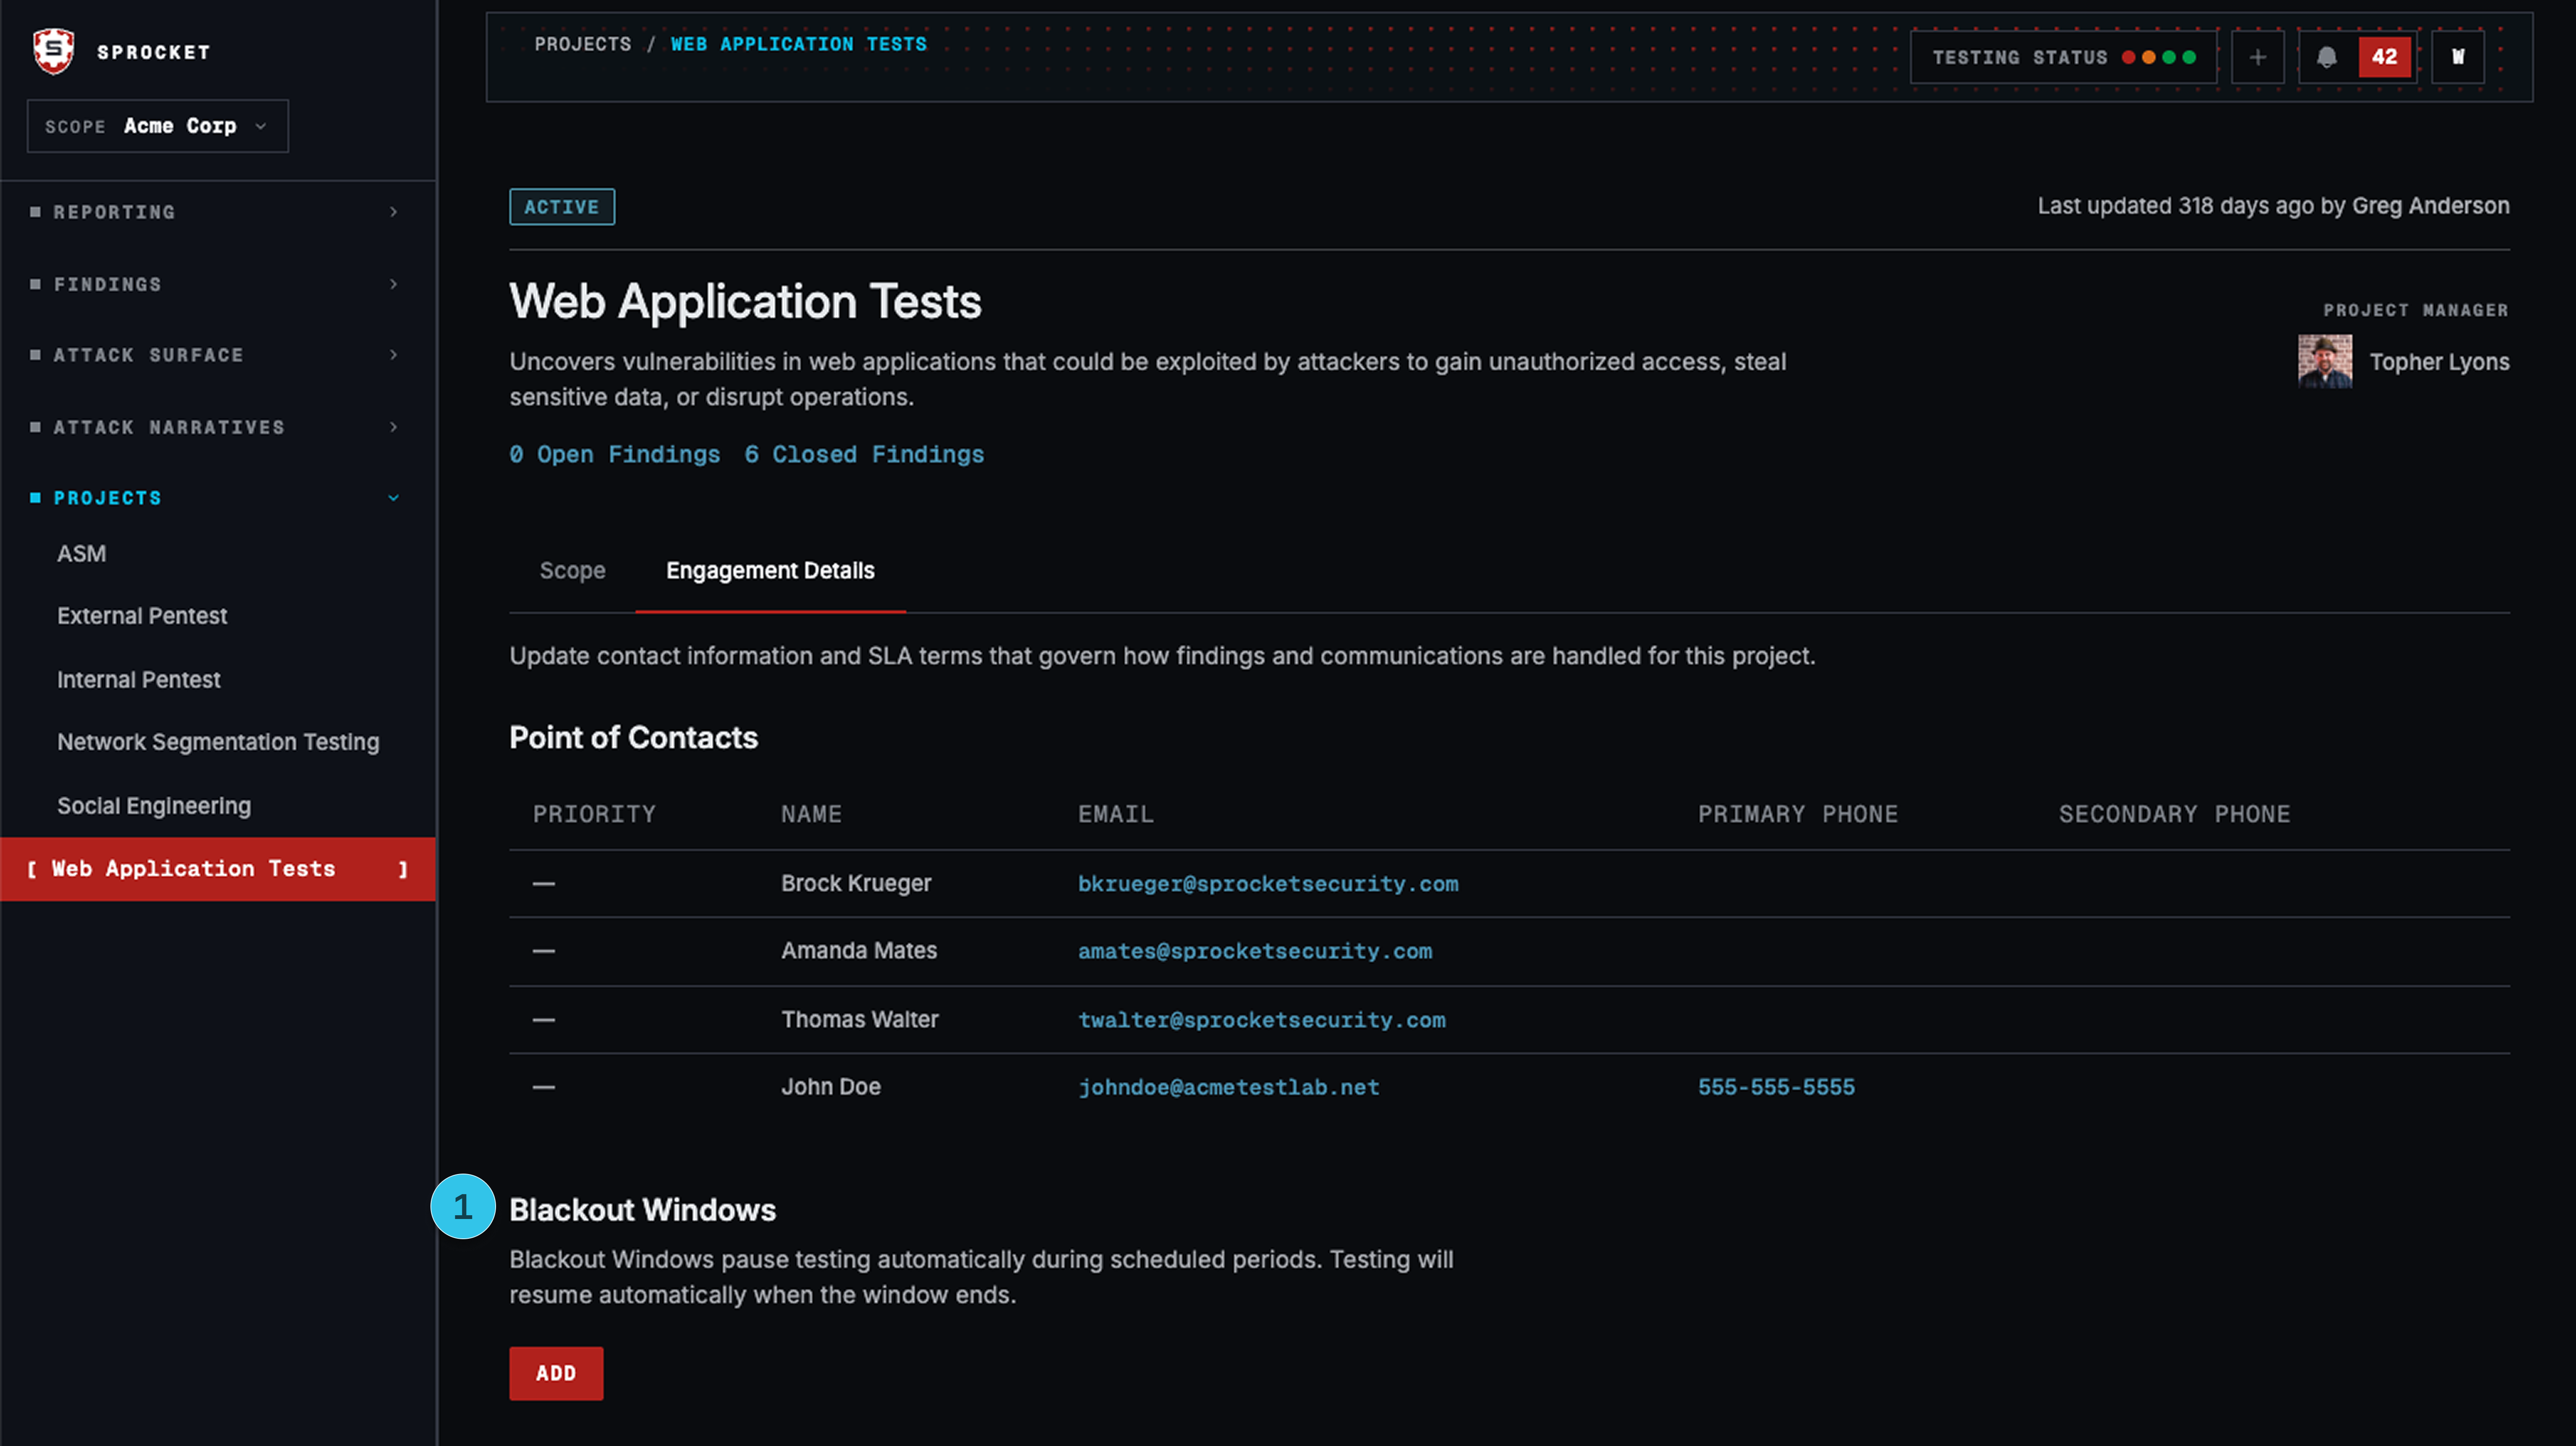Click Topher Lyons profile photo
Viewport: 2576px width, 1446px height.
pos(2325,361)
